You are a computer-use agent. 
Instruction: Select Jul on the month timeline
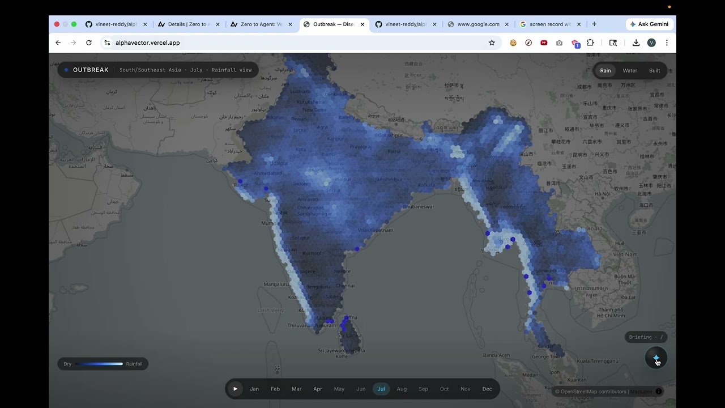381,389
